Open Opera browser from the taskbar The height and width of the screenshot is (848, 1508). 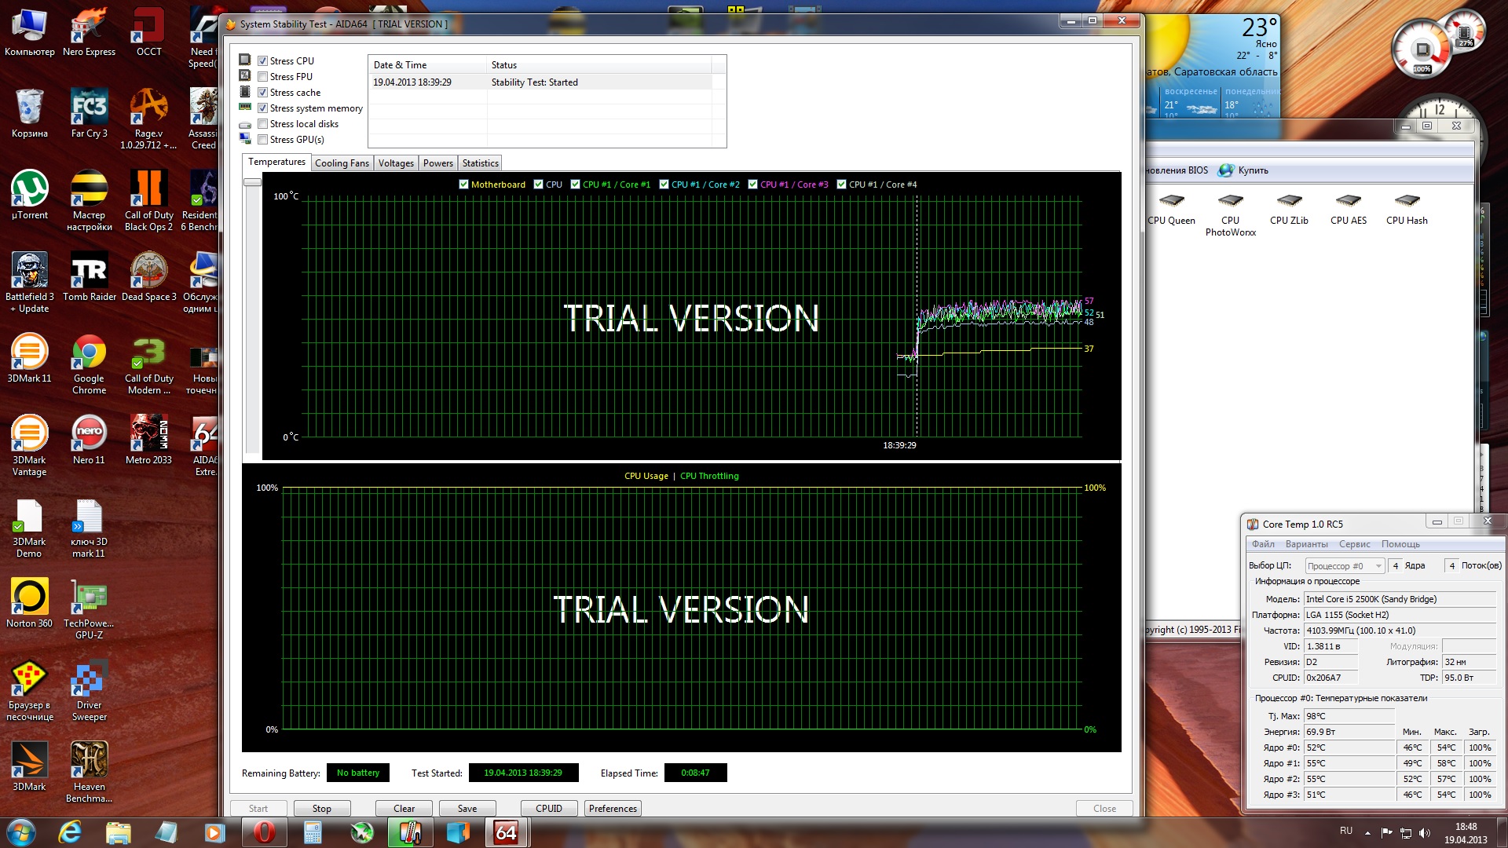click(x=264, y=832)
